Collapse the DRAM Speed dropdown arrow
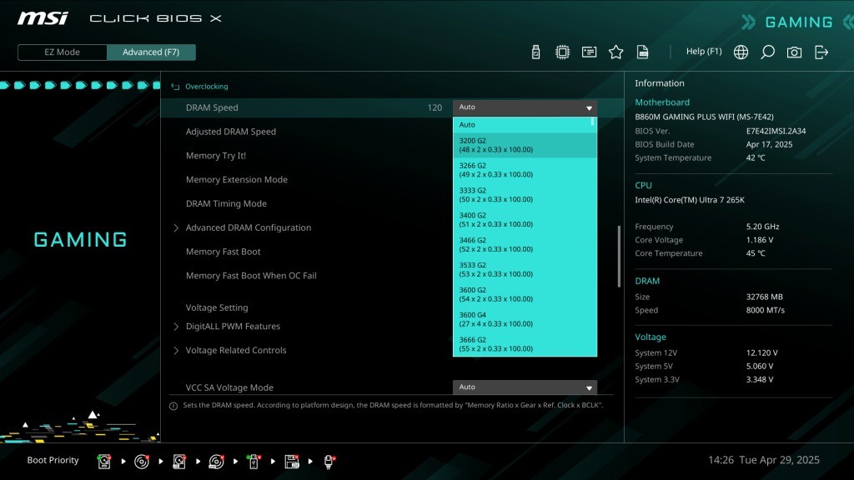The height and width of the screenshot is (480, 854). tap(589, 108)
